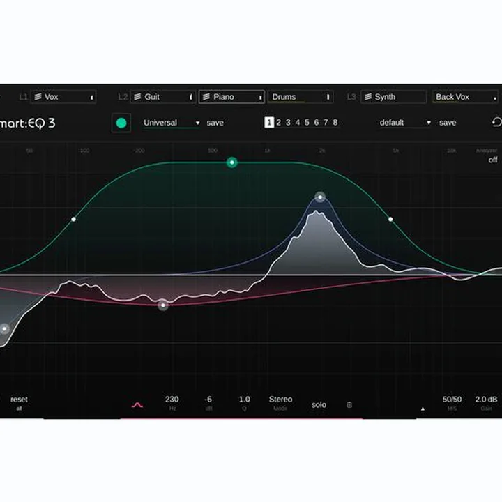The height and width of the screenshot is (502, 502).
Task: Open the Vox track selector handle
Action: pyautogui.click(x=91, y=97)
